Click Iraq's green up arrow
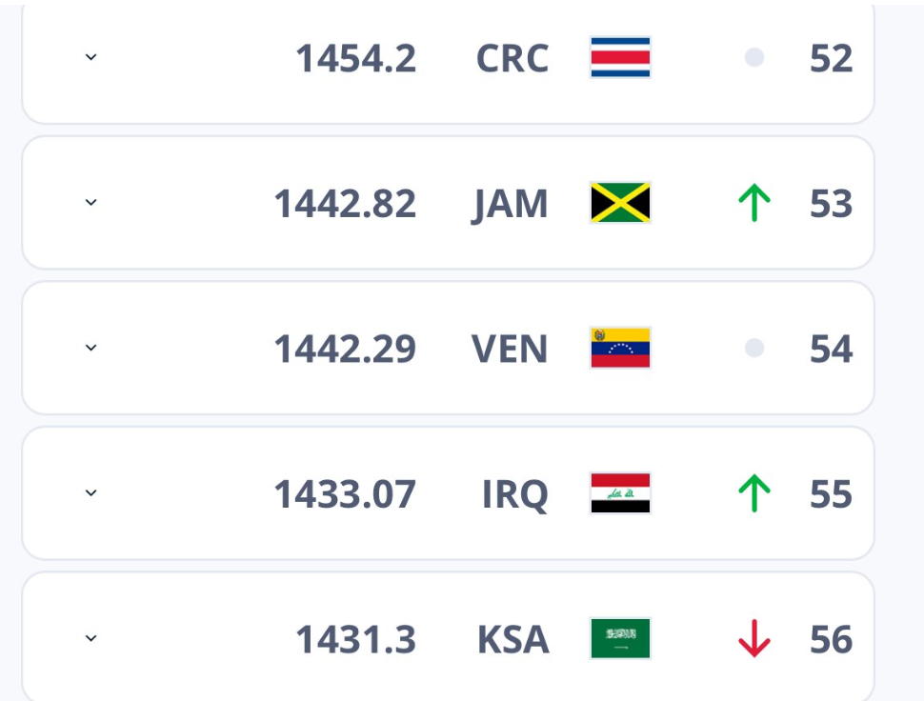924x701 pixels. tap(754, 493)
